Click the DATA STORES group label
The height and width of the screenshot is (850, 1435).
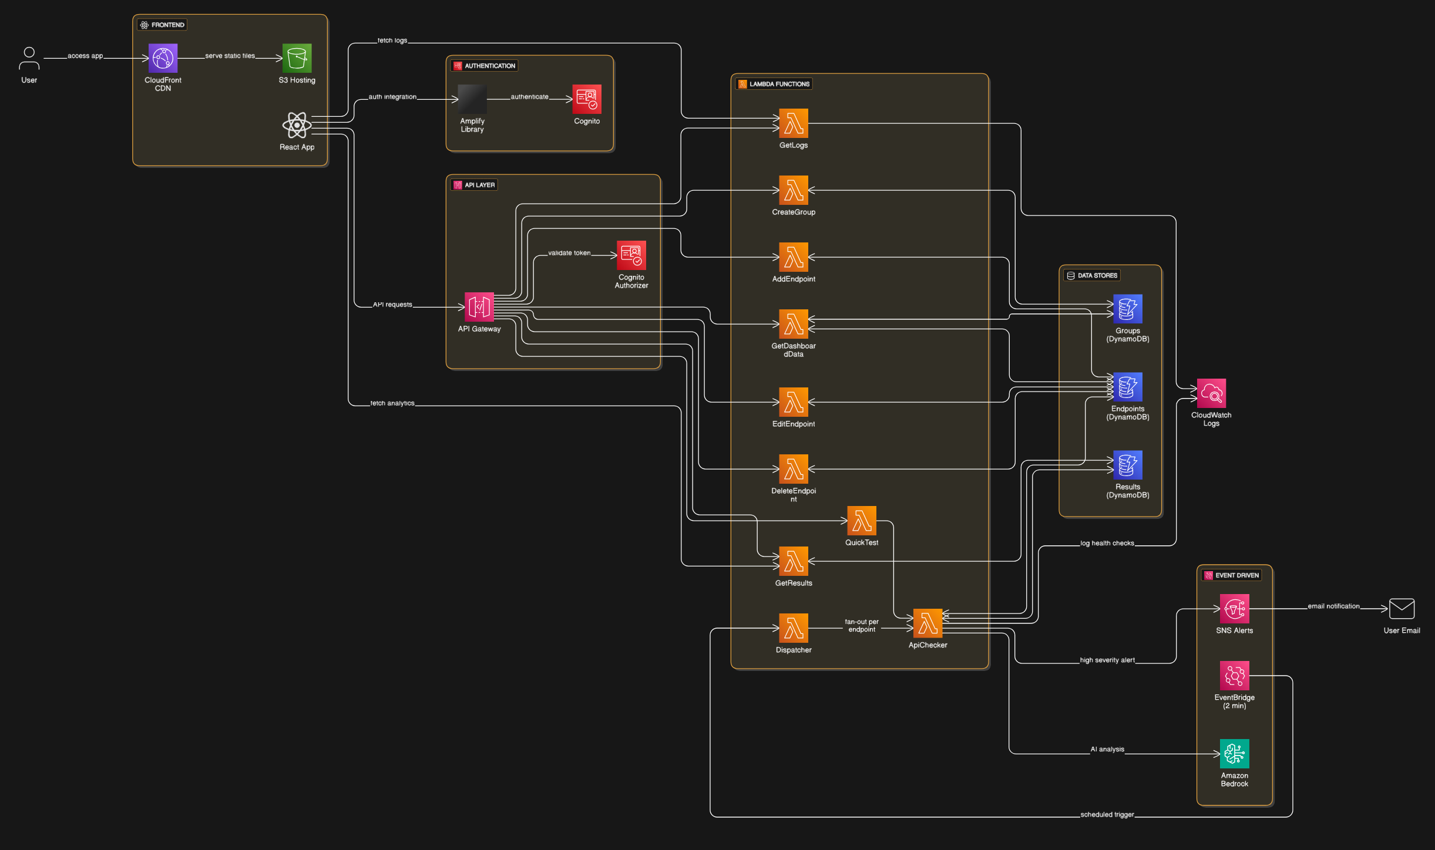coord(1097,275)
